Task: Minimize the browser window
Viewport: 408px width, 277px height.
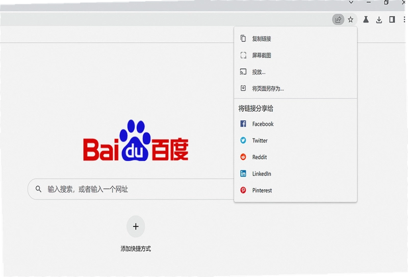Action: [369, 3]
